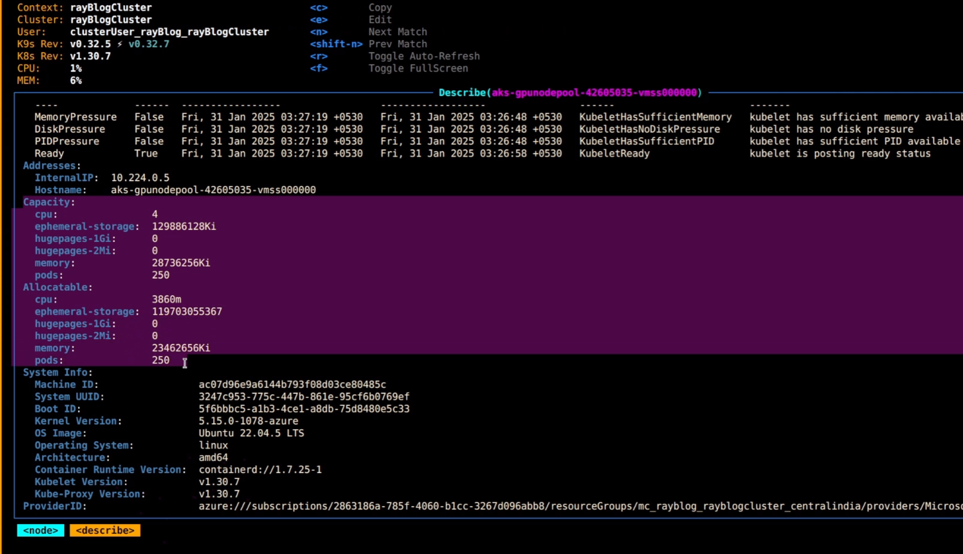Click the InternalIP value 10.224.0.5
Viewport: 963px width, 554px height.
click(140, 178)
